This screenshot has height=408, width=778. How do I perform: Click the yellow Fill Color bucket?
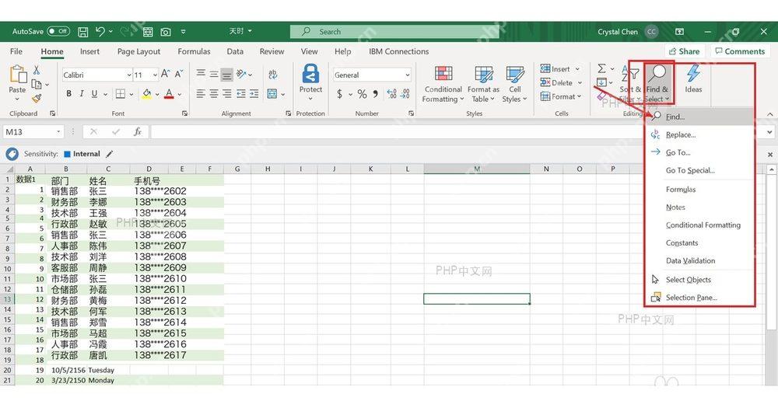click(x=147, y=94)
